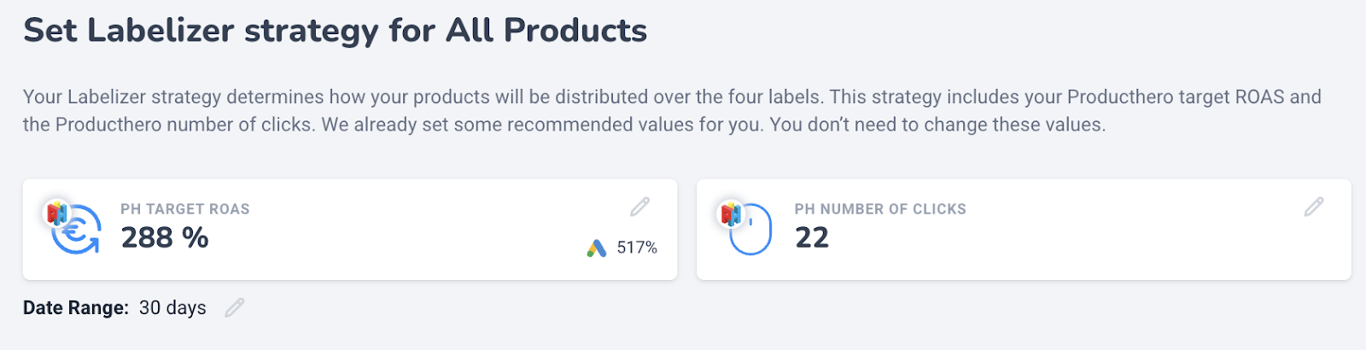Open the PH Number of Clicks card

pos(1024,230)
